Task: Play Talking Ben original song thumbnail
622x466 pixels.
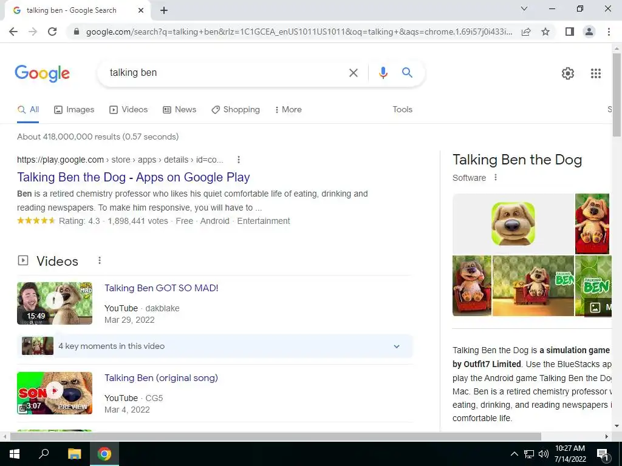Action: (x=55, y=393)
